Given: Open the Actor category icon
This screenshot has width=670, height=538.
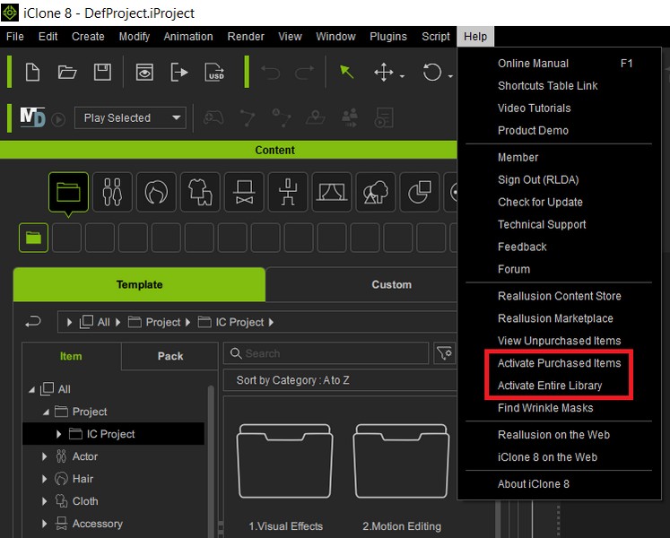Looking at the screenshot, I should click(112, 192).
